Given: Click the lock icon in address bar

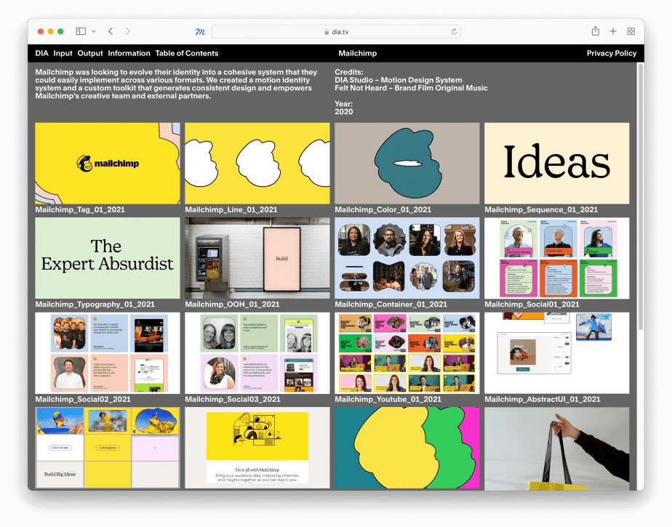Looking at the screenshot, I should (x=327, y=32).
